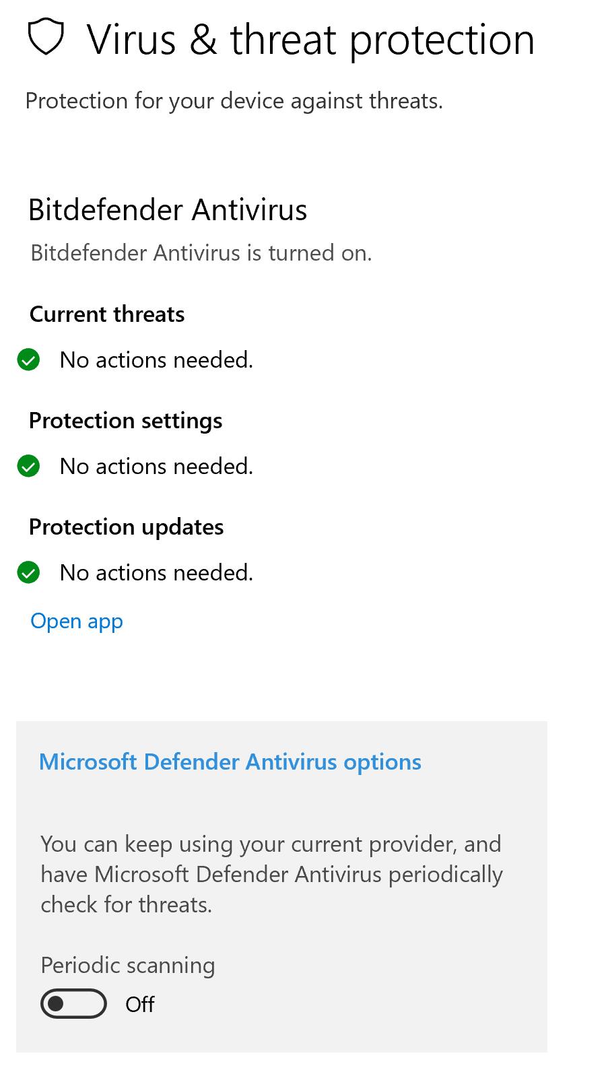Click the Bitdefender Antivirus is turned on text
This screenshot has width=606, height=1078.
(201, 252)
